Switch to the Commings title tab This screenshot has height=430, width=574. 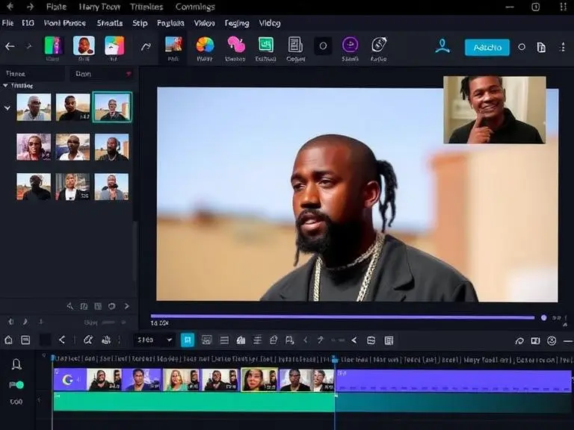point(195,7)
